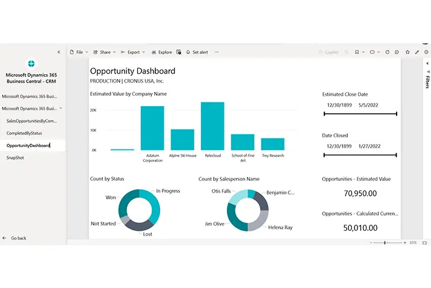Screen dimensions: 431x288
Task: Collapse the expanded Microsoft Dynamics 365 Busi... section chevron
Action: [x=61, y=108]
